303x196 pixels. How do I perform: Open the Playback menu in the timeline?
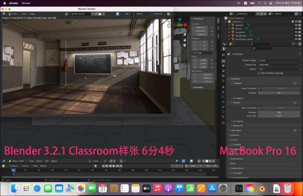pyautogui.click(x=14, y=166)
